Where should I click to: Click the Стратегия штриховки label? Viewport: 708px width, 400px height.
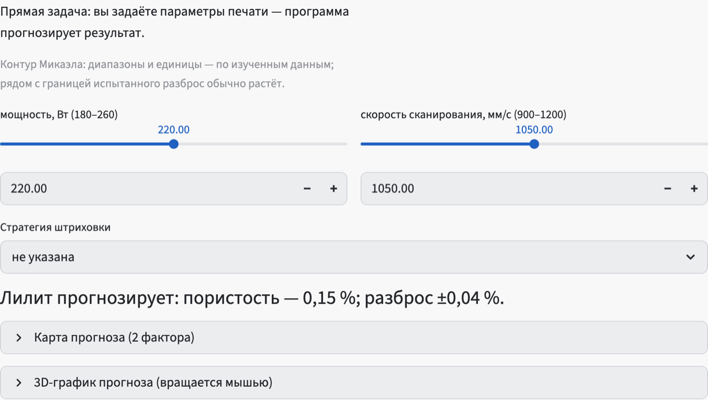pos(56,227)
